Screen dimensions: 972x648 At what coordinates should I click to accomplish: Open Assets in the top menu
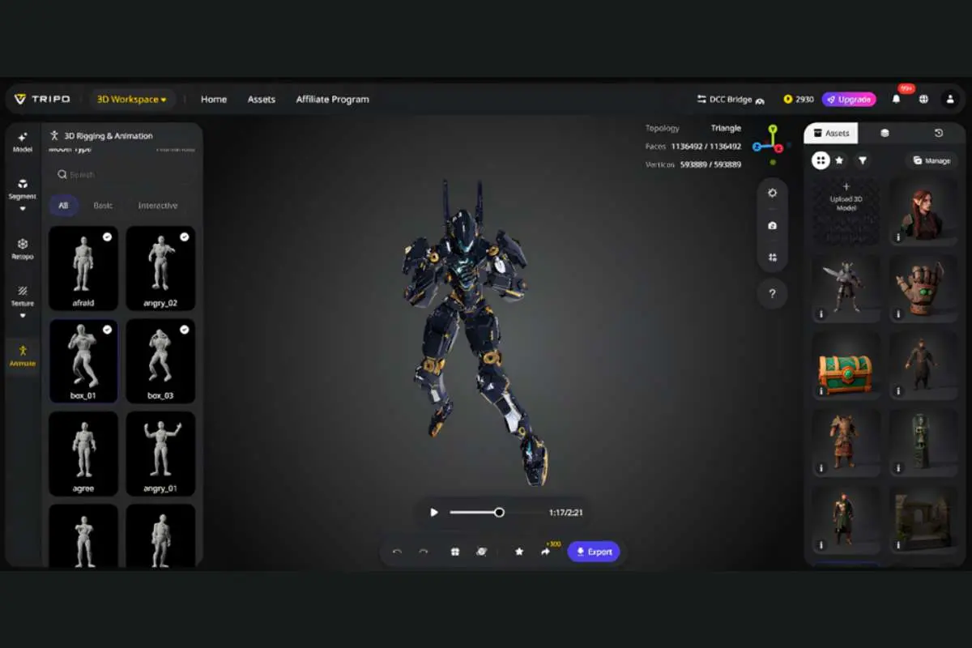click(262, 100)
